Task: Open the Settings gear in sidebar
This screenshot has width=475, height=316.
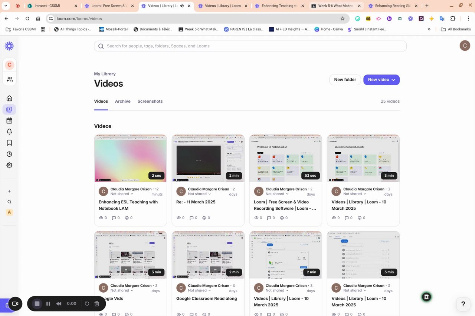Action: point(9,165)
